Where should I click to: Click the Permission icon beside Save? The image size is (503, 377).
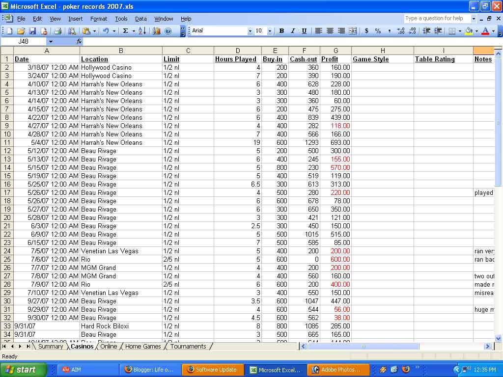(44, 31)
